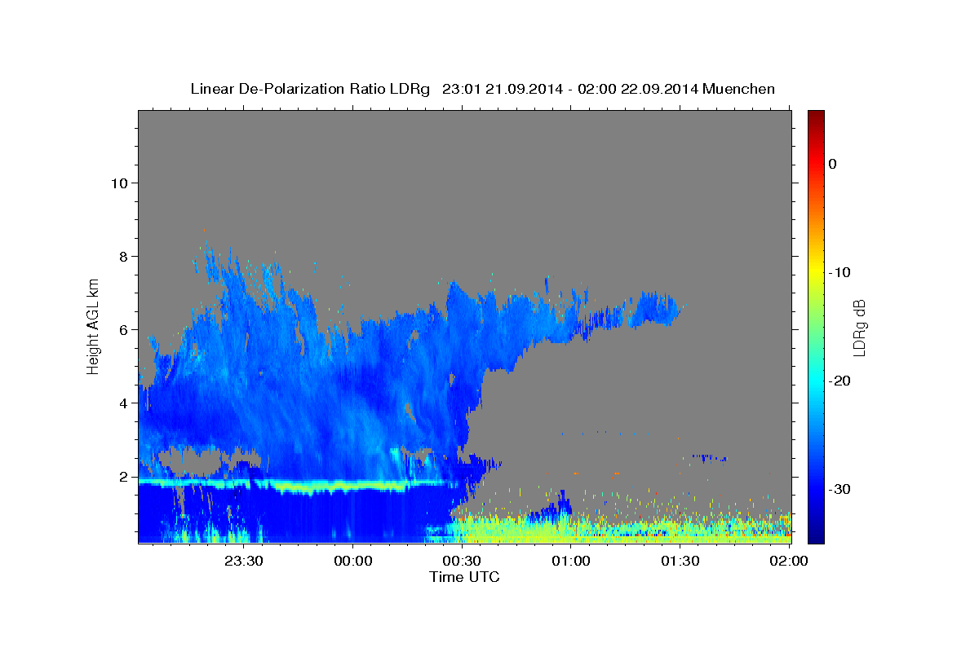The image size is (979, 652).
Task: Click the colorbar value -30
Action: [840, 489]
